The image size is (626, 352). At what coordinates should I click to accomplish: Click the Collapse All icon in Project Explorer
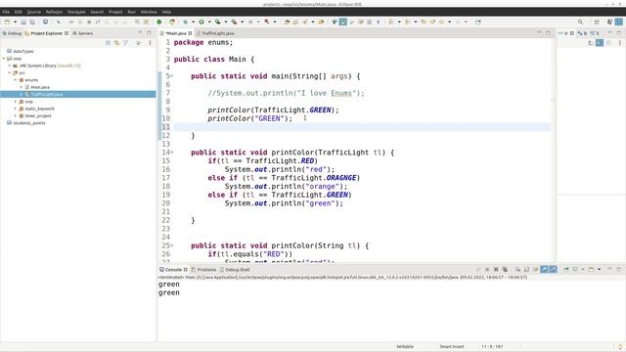click(109, 43)
